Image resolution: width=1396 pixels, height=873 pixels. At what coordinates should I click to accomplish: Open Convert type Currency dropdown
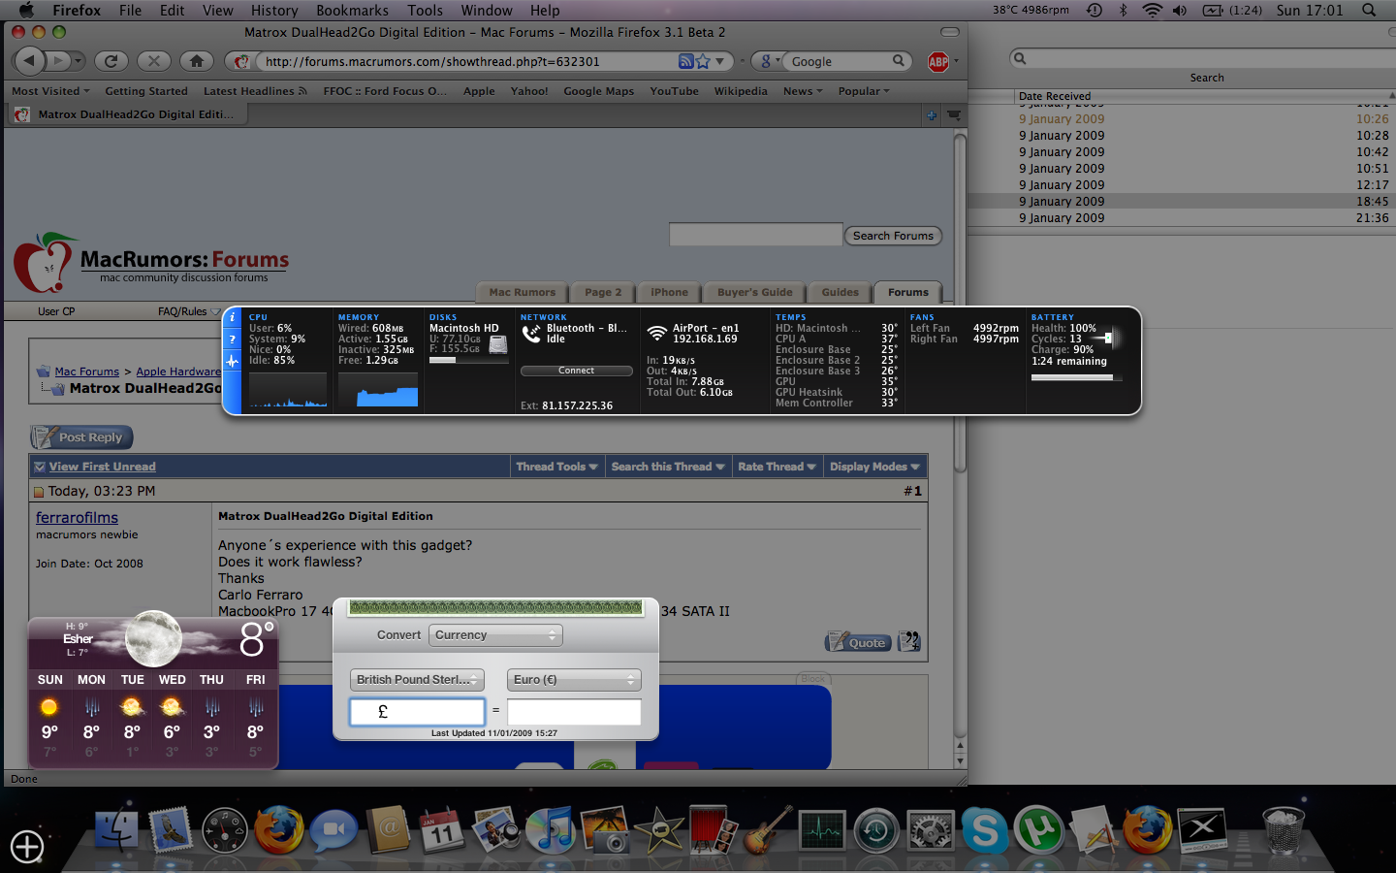495,635
